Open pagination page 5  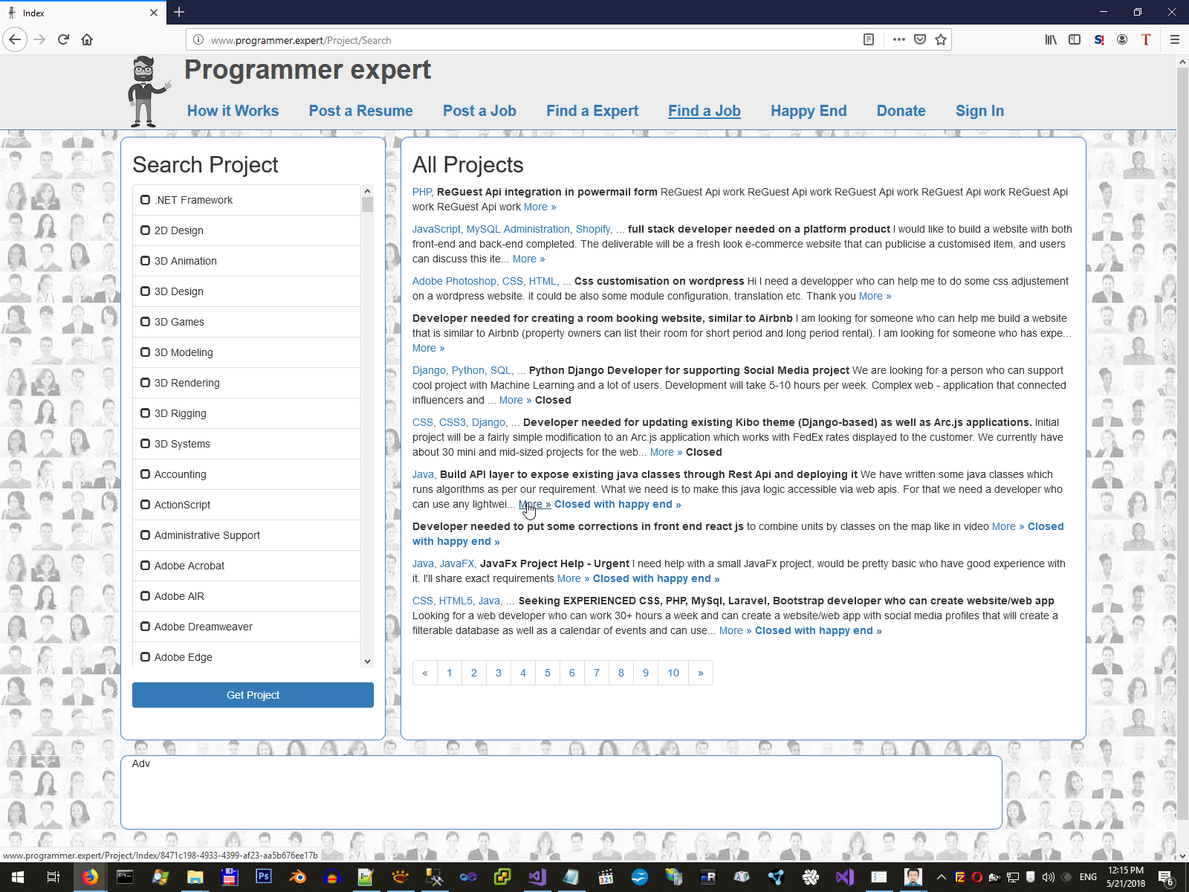548,673
